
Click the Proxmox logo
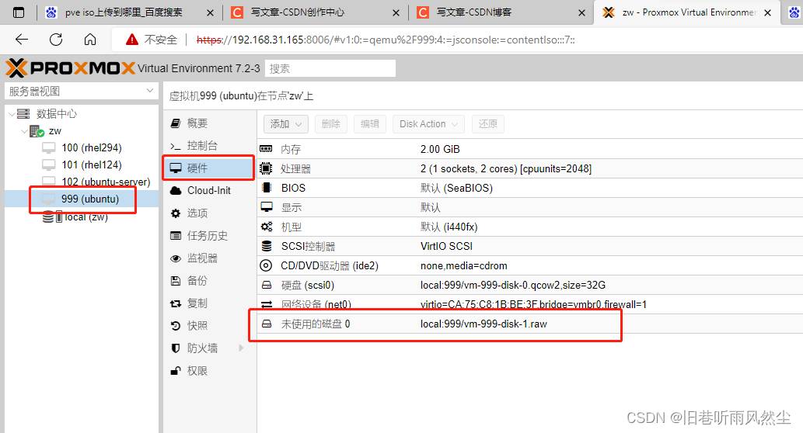70,68
